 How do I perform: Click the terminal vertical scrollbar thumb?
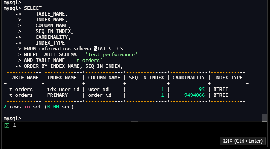point(265,118)
